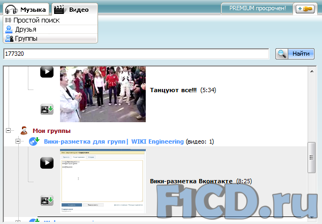The width and height of the screenshot is (322, 224).
Task: Click into the search field containing 177320
Action: pos(136,54)
